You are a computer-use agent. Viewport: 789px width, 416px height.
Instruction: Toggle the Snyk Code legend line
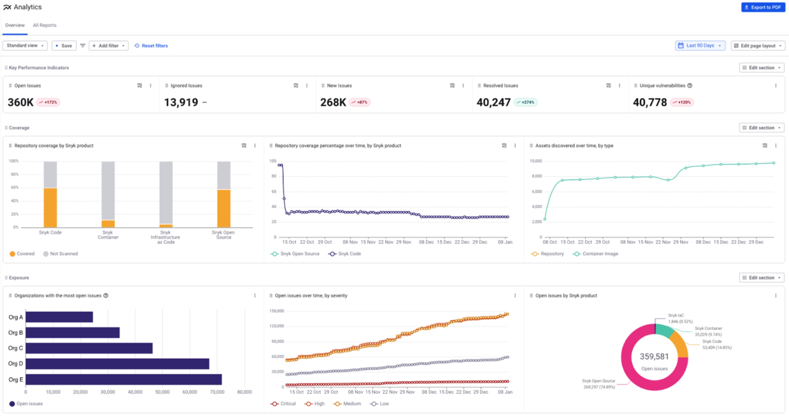pos(345,254)
